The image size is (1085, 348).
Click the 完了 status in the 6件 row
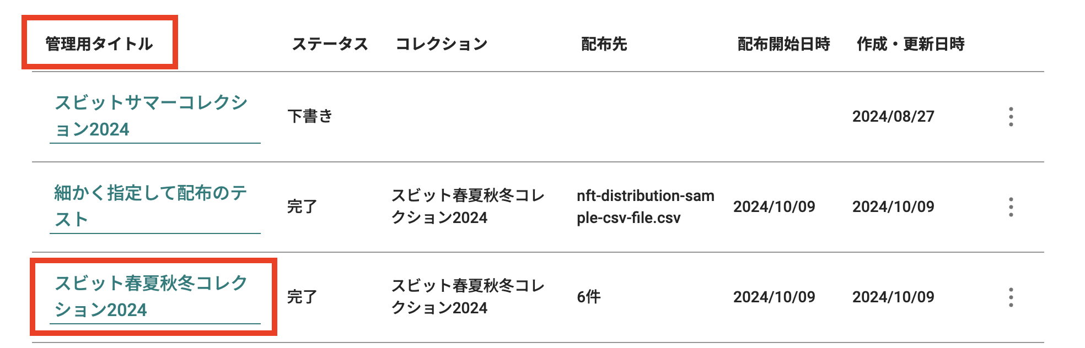(302, 297)
